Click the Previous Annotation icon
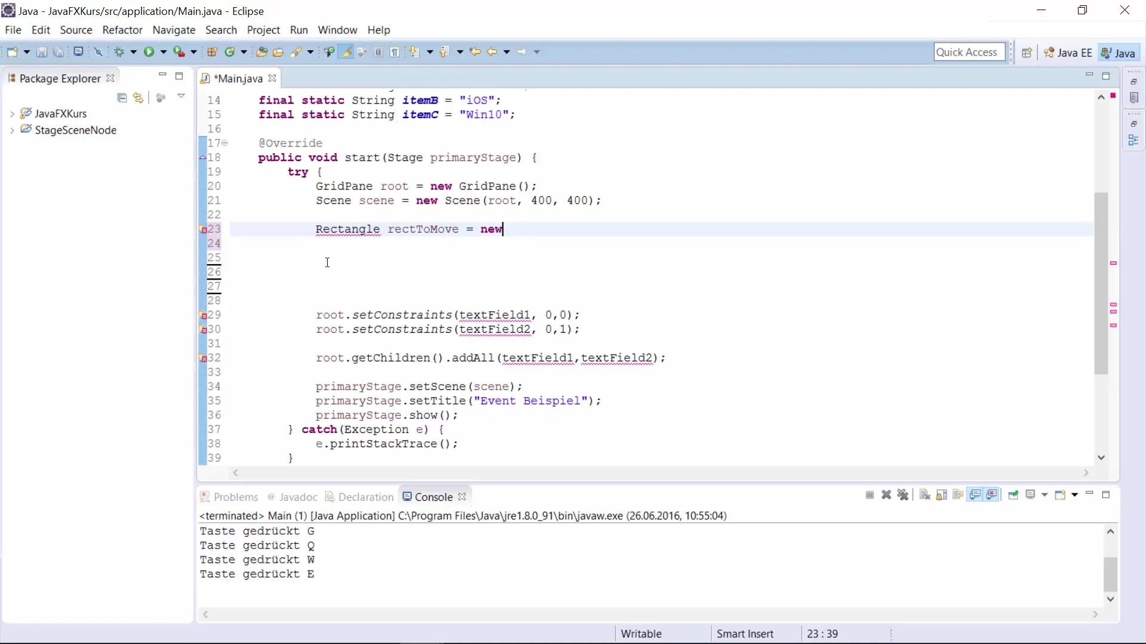This screenshot has width=1146, height=644. click(x=444, y=52)
